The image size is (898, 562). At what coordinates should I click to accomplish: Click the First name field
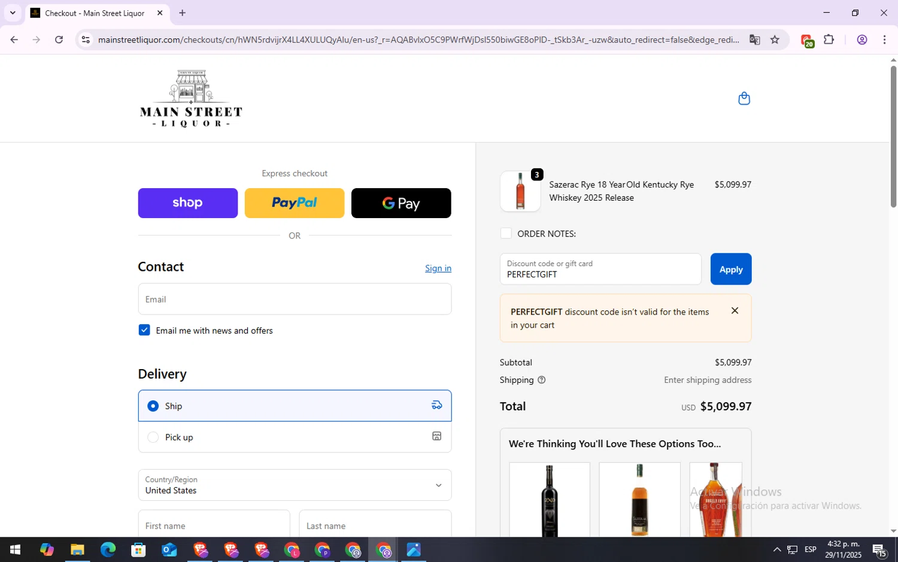(x=214, y=523)
